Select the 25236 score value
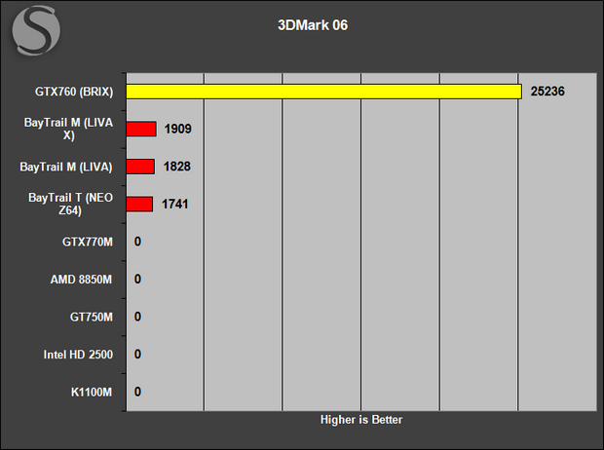 [x=547, y=92]
